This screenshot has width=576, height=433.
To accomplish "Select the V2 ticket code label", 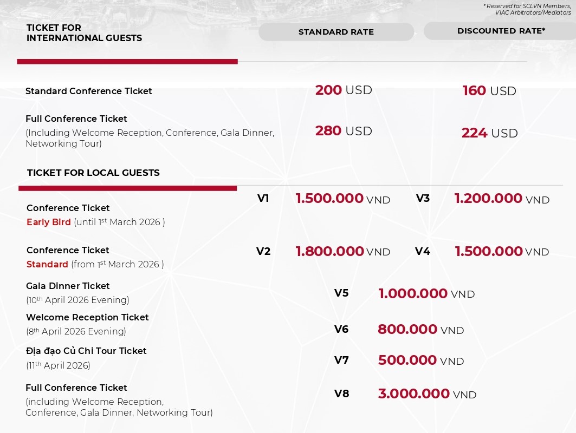I will [x=263, y=252].
